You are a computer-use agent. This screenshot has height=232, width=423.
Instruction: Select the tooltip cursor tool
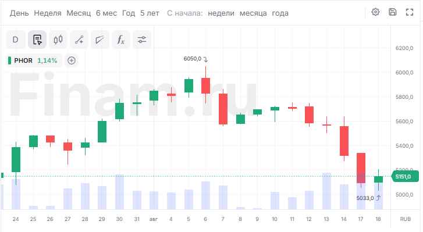click(x=37, y=40)
